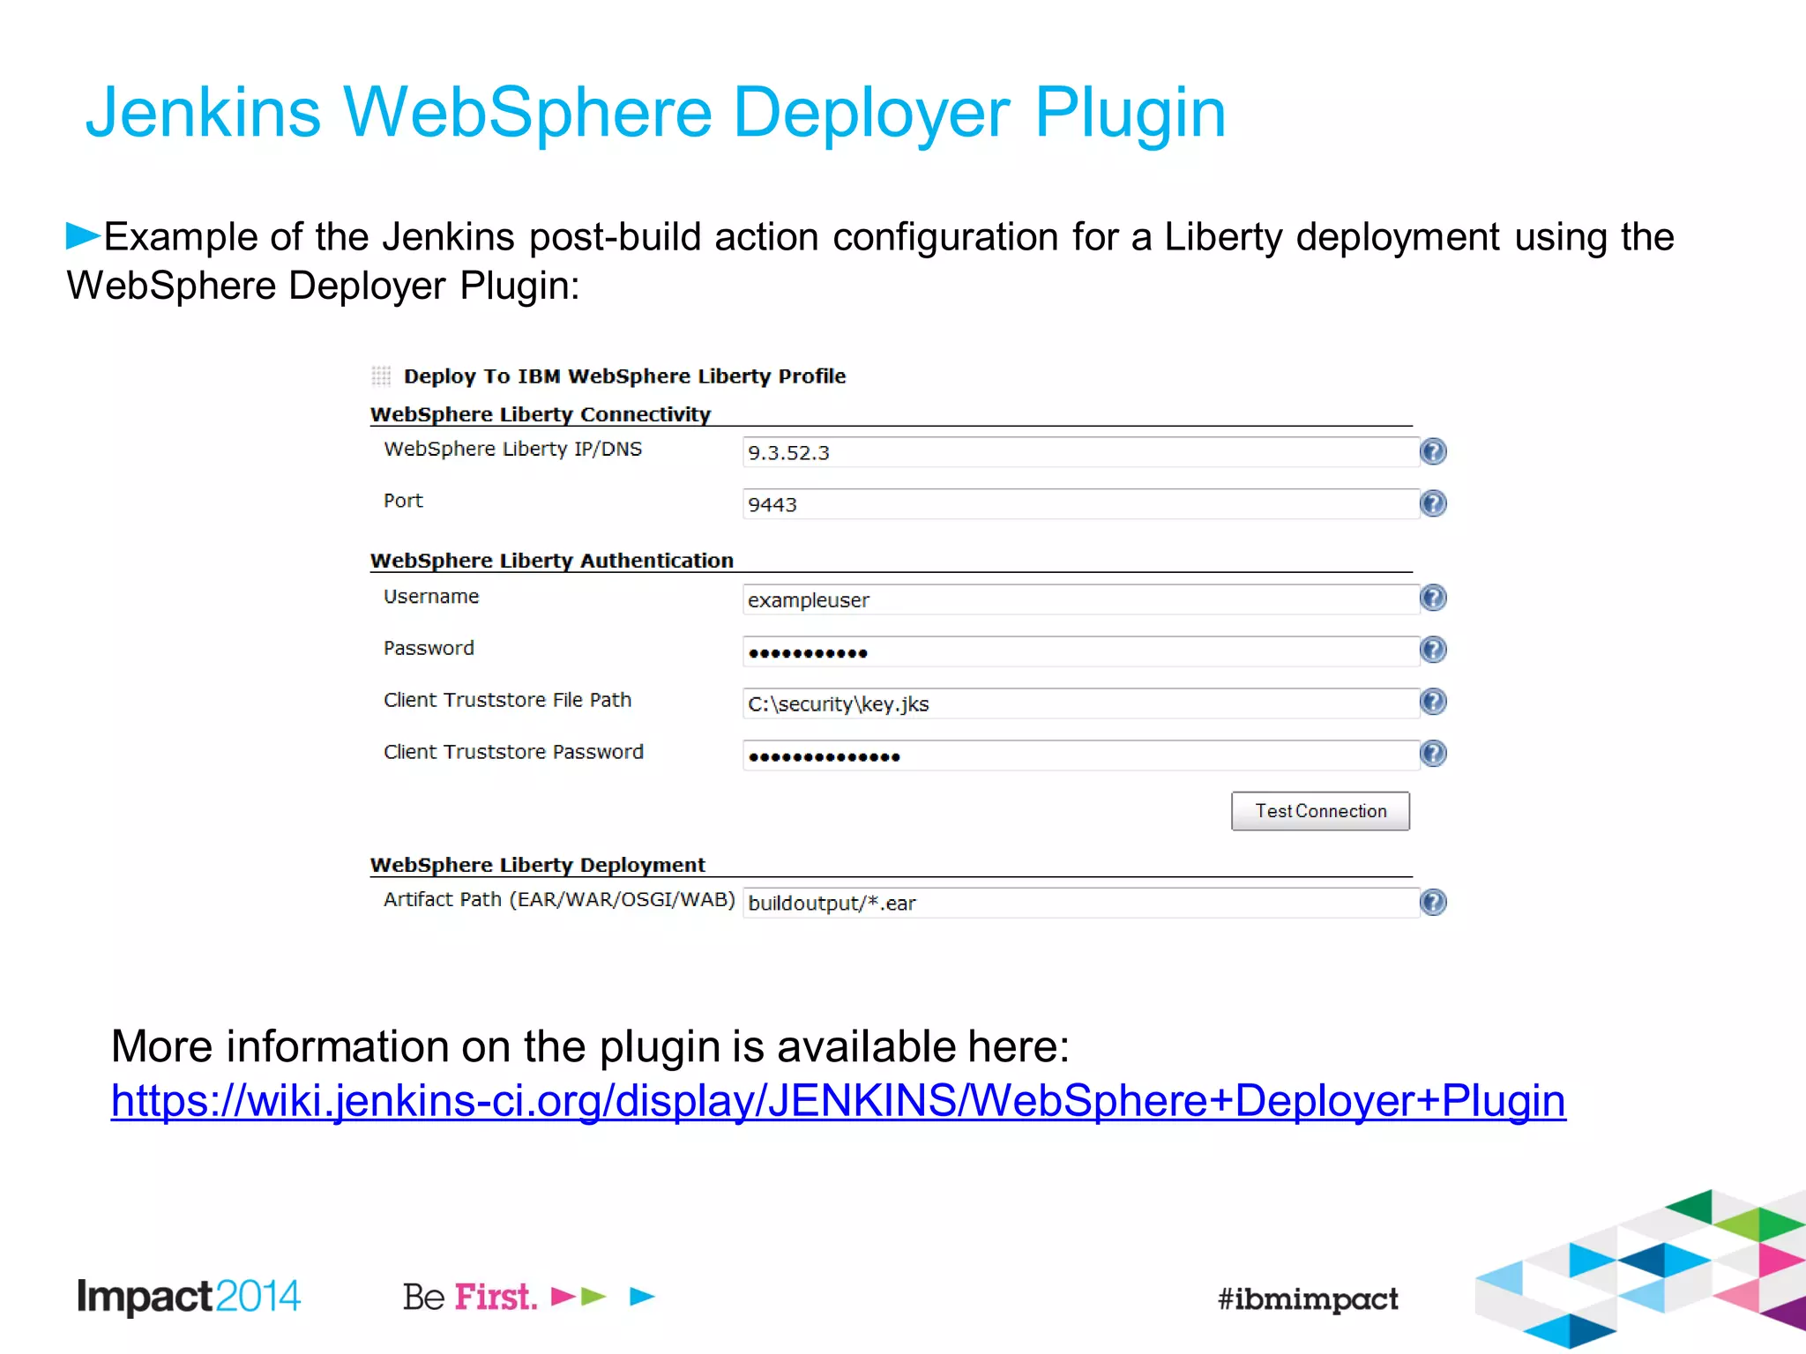Select the WebSphere Liberty Authentication heading
Image resolution: width=1806 pixels, height=1354 pixels.
tap(552, 561)
